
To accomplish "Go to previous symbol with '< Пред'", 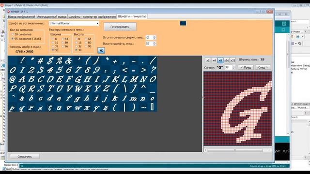I will tap(246, 68).
